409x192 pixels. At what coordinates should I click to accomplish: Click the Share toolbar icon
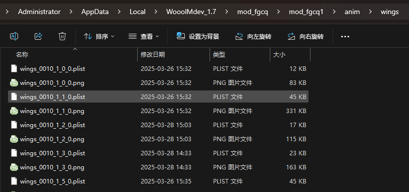coord(38,36)
